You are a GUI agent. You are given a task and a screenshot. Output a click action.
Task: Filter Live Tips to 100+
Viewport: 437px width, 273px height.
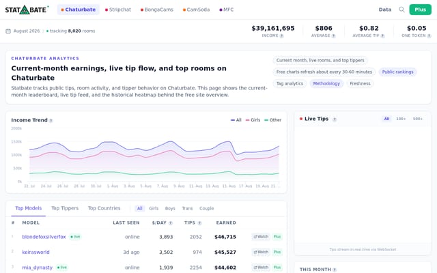click(401, 119)
